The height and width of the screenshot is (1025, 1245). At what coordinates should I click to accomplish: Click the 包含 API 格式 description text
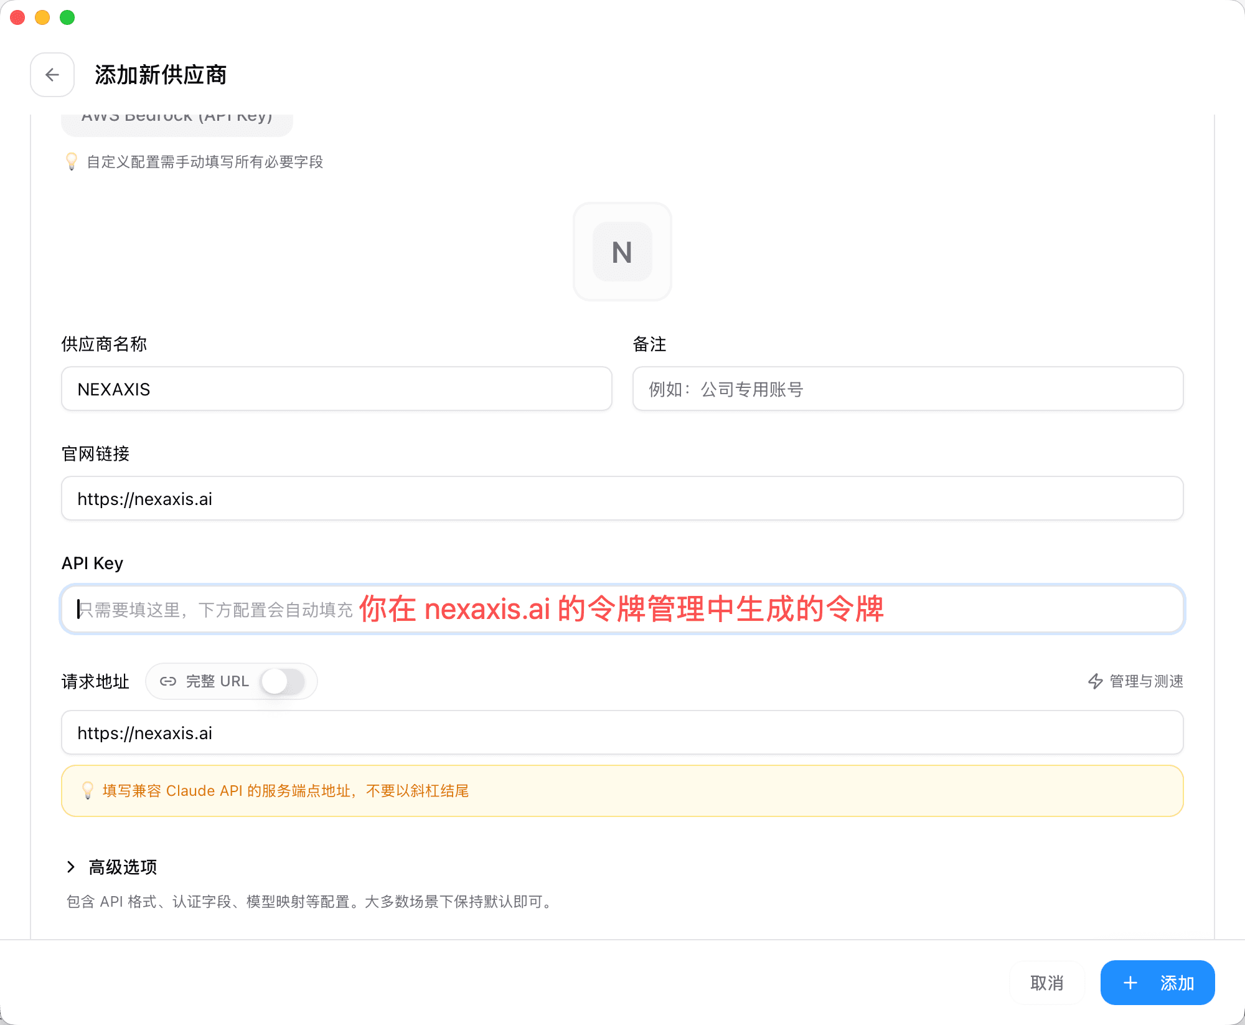(311, 902)
